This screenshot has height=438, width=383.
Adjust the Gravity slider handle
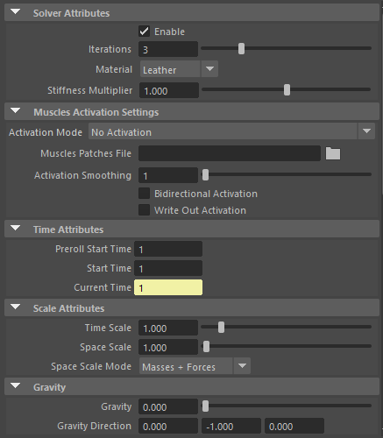(x=205, y=406)
